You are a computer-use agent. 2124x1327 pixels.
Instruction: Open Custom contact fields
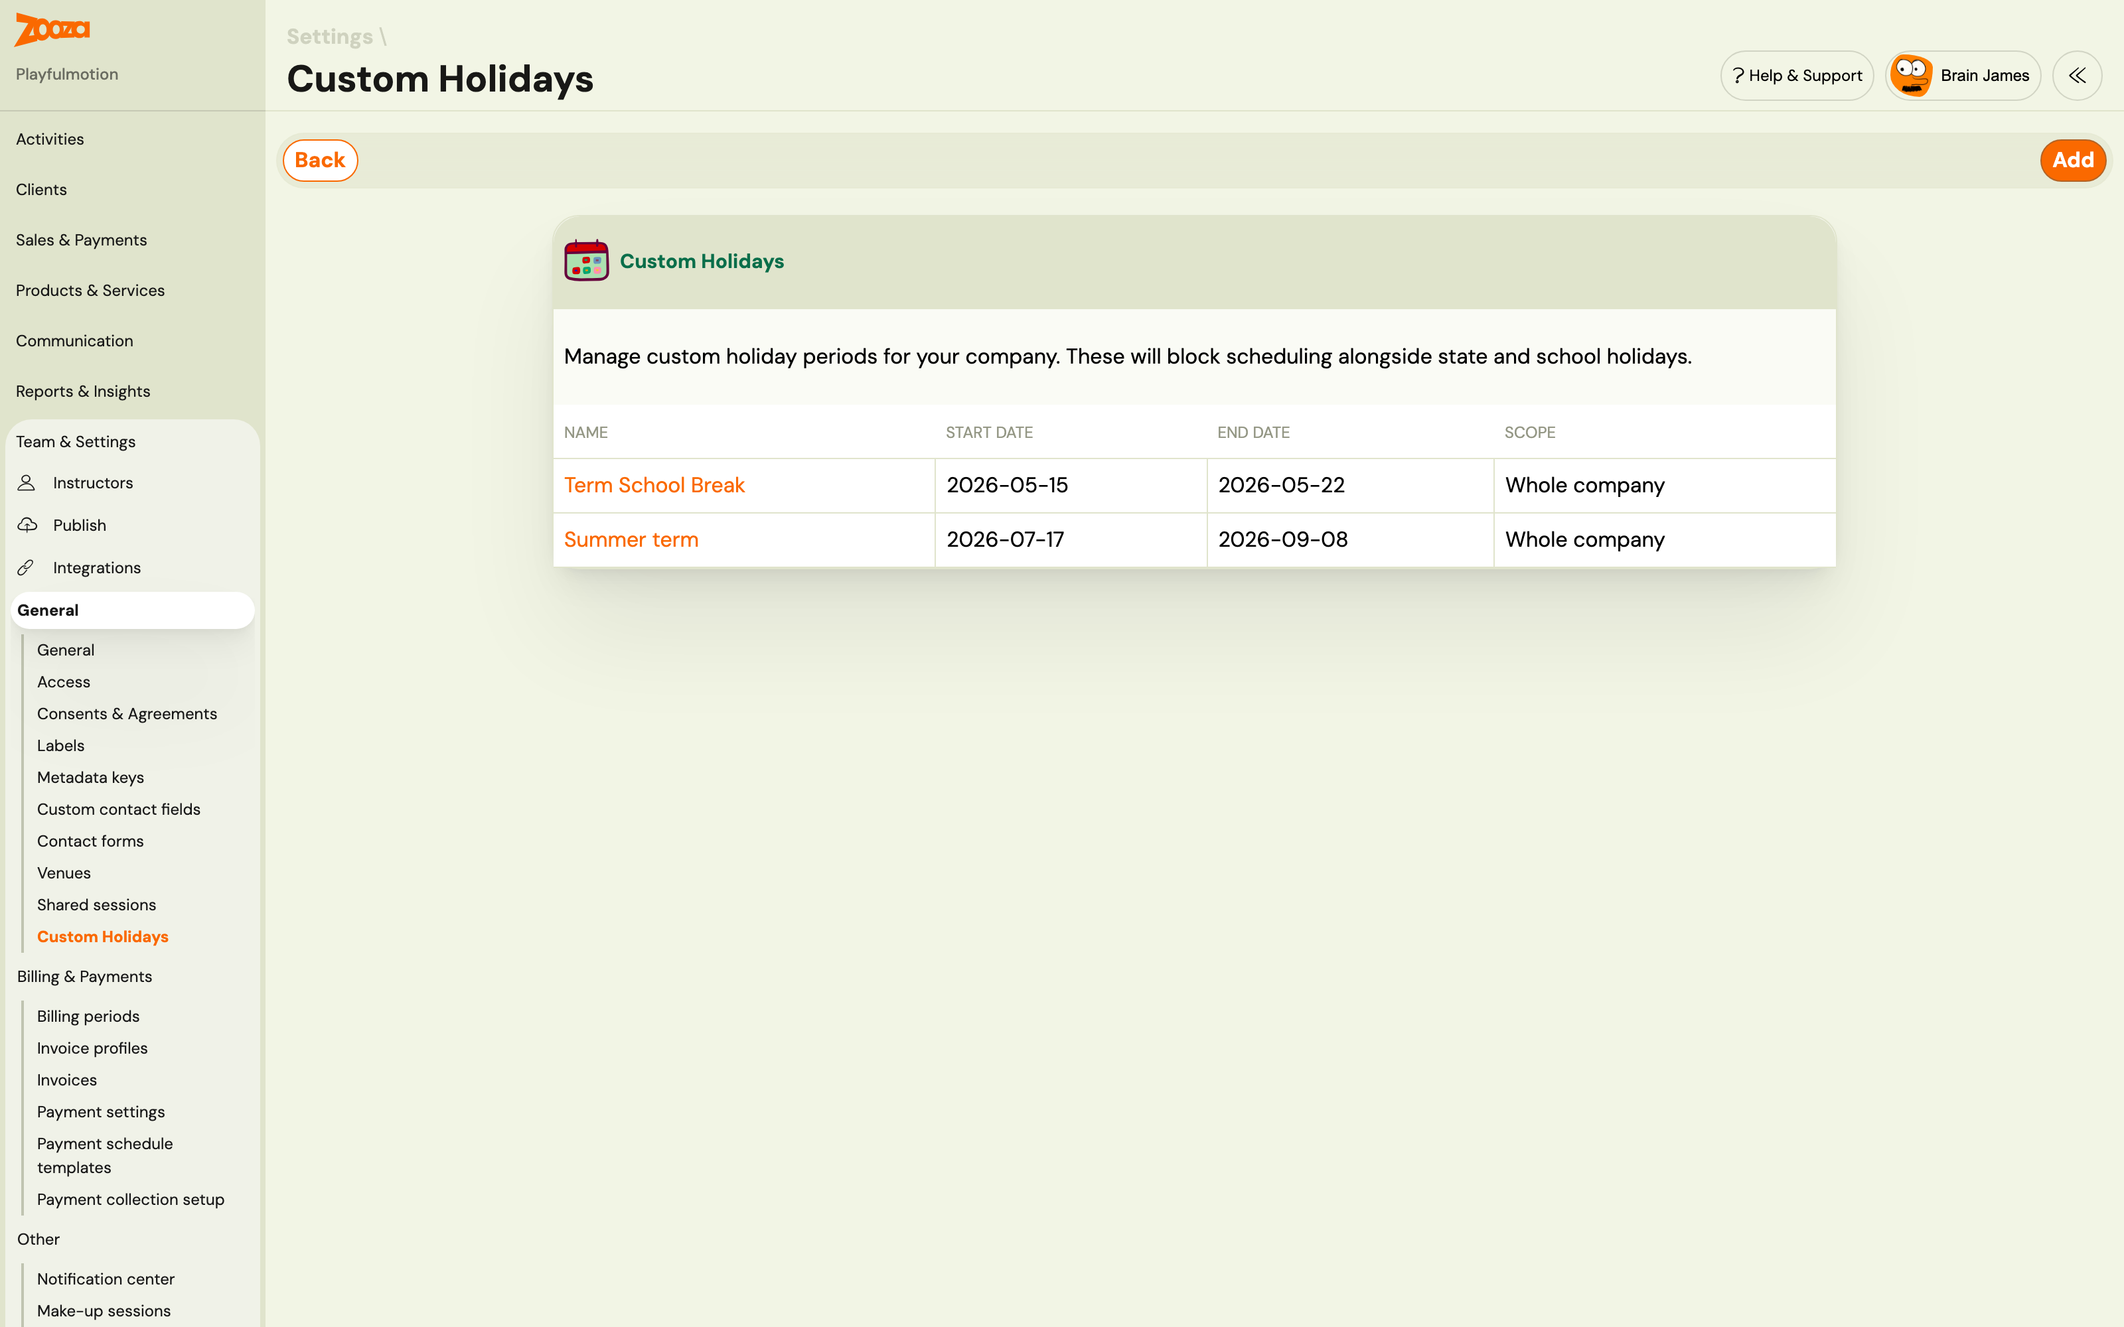tap(119, 809)
